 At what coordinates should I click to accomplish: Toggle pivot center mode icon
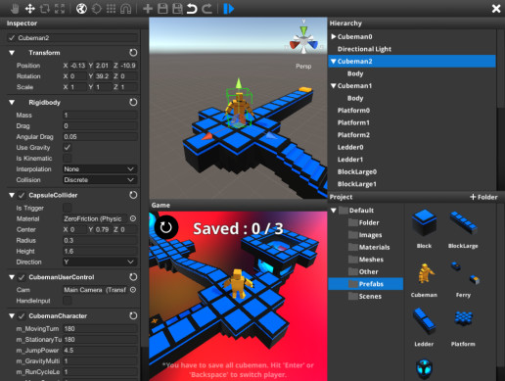click(x=97, y=9)
